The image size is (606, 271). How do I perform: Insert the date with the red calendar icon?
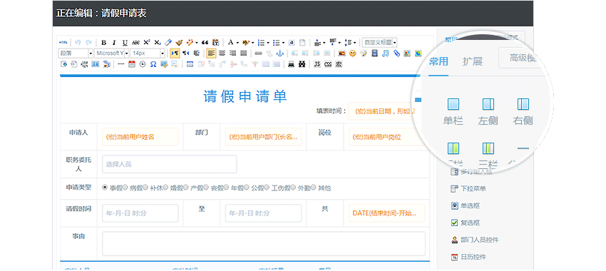[132, 64]
